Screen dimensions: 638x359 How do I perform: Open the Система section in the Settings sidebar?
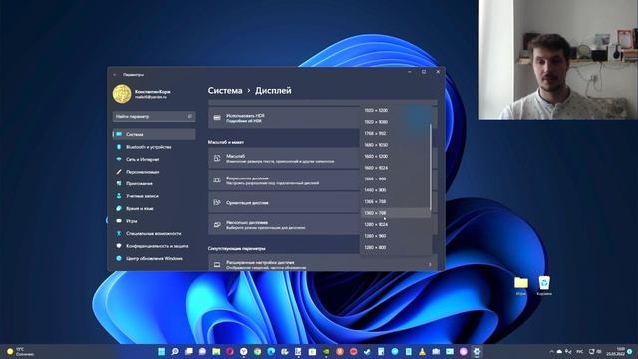[x=154, y=134]
